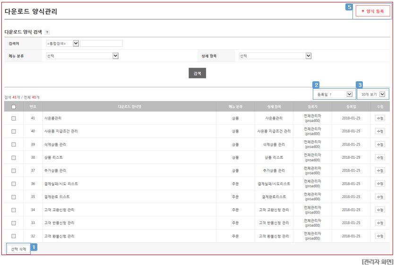
Task: Click form name 결제완료 리스트 in row 35
Action: (57, 197)
